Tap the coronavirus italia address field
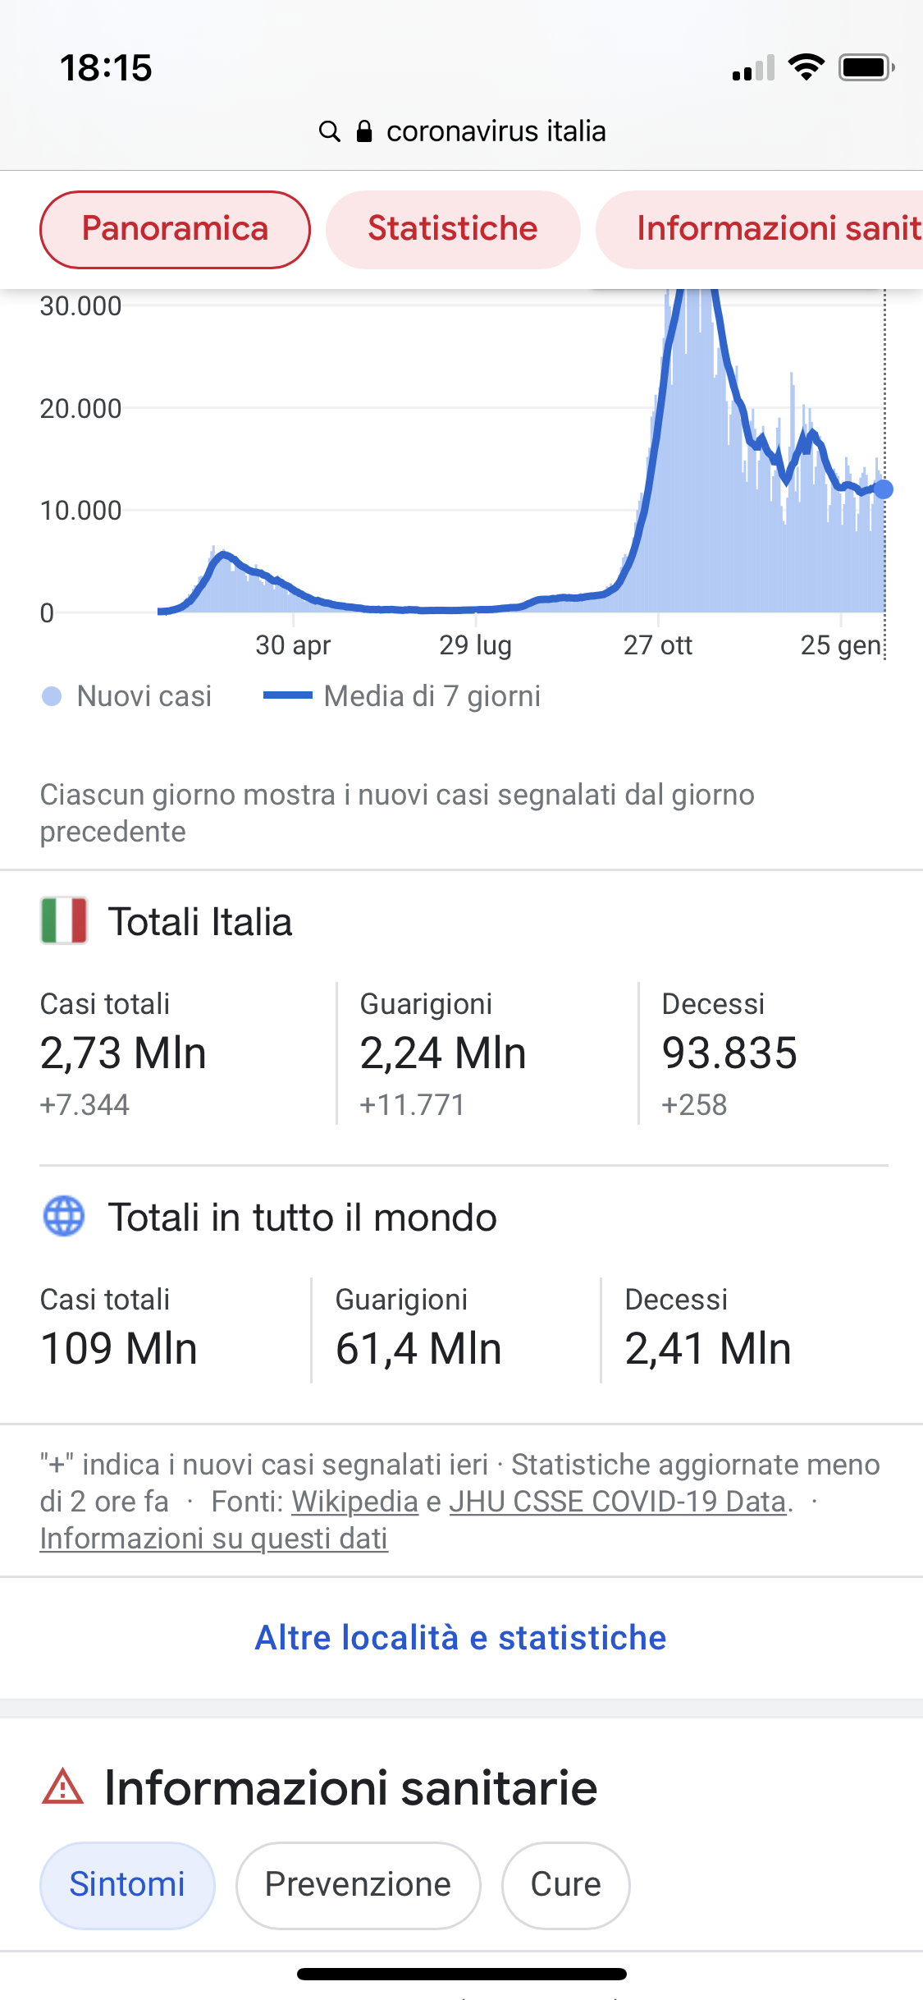 [462, 131]
